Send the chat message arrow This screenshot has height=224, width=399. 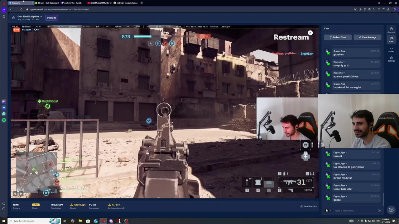coord(380,211)
